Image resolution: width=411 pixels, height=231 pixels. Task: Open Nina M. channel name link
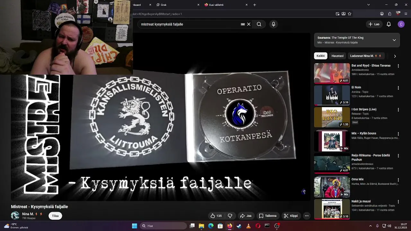coord(28,214)
